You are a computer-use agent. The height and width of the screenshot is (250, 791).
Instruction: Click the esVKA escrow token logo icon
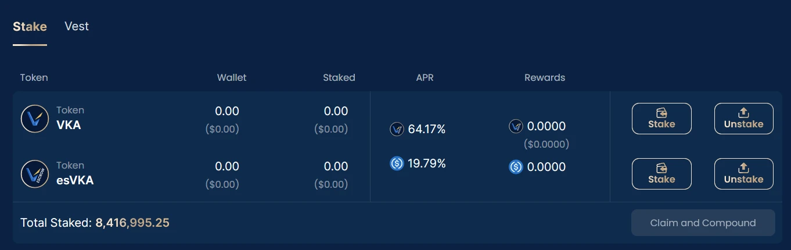click(35, 174)
